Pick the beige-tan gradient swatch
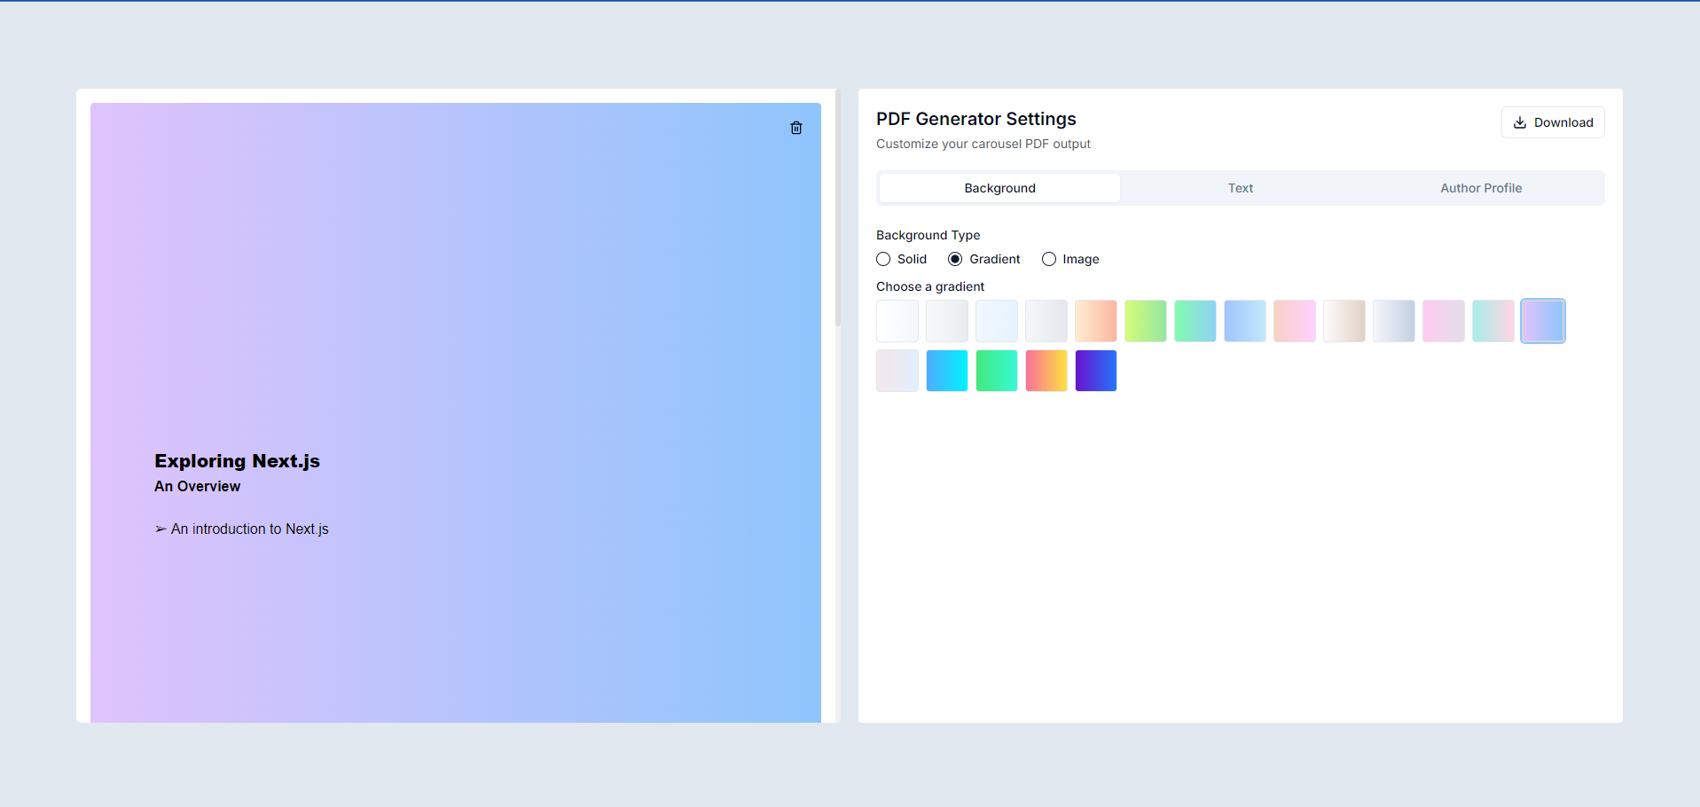The height and width of the screenshot is (807, 1700). click(x=1344, y=321)
